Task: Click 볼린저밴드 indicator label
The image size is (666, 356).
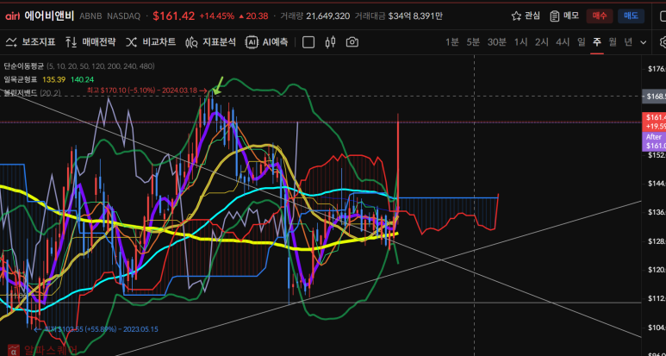Action: point(21,92)
